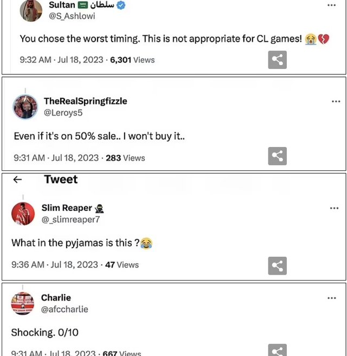
Task: Open the @Leroys5 profile link
Action: tap(63, 113)
